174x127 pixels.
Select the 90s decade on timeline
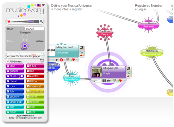tap(30, 56)
